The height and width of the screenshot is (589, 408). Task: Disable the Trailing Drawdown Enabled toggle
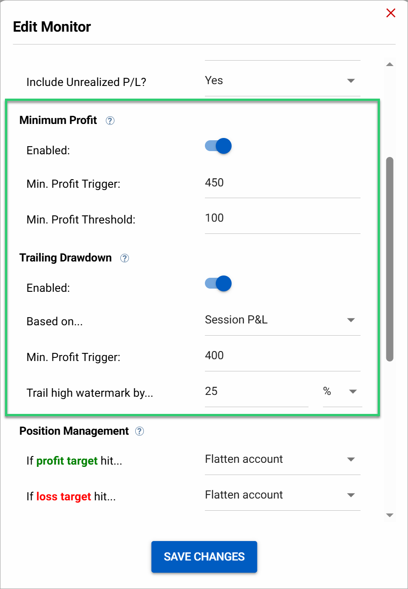pyautogui.click(x=218, y=283)
